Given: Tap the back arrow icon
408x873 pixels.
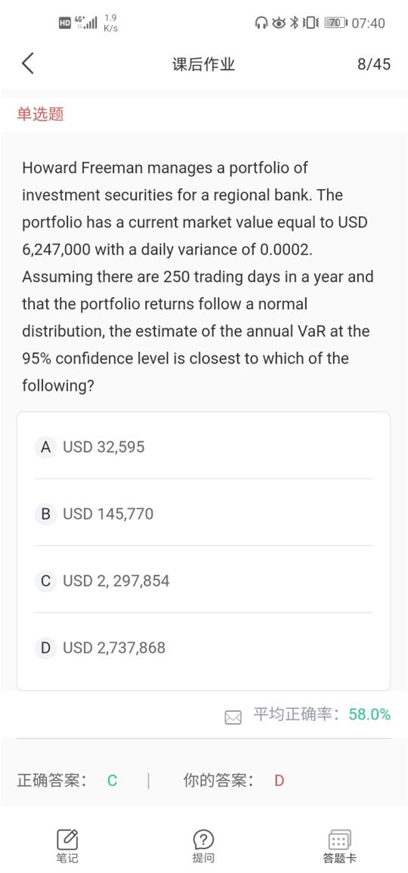Looking at the screenshot, I should point(28,63).
